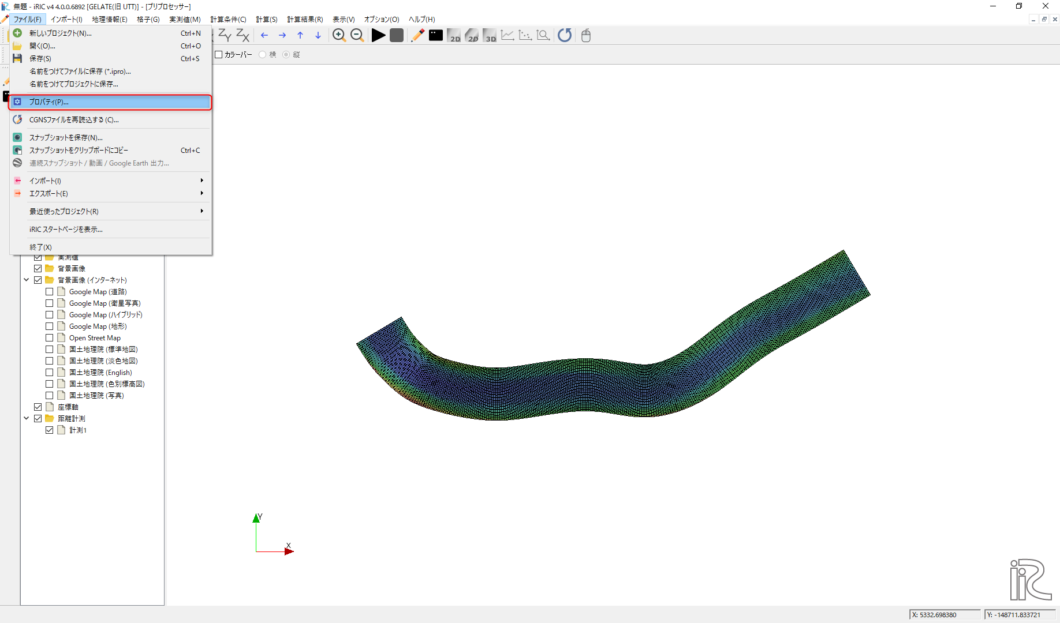Viewport: 1060px width, 623px height.
Task: Toggle 背景画像 (インターネット) folder checkbox
Action: [x=38, y=280]
